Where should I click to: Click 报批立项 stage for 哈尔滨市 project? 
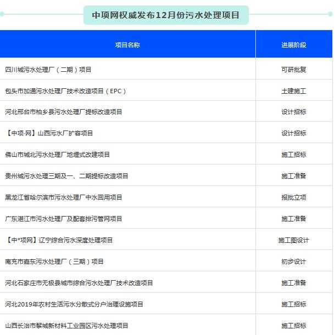[x=294, y=197]
